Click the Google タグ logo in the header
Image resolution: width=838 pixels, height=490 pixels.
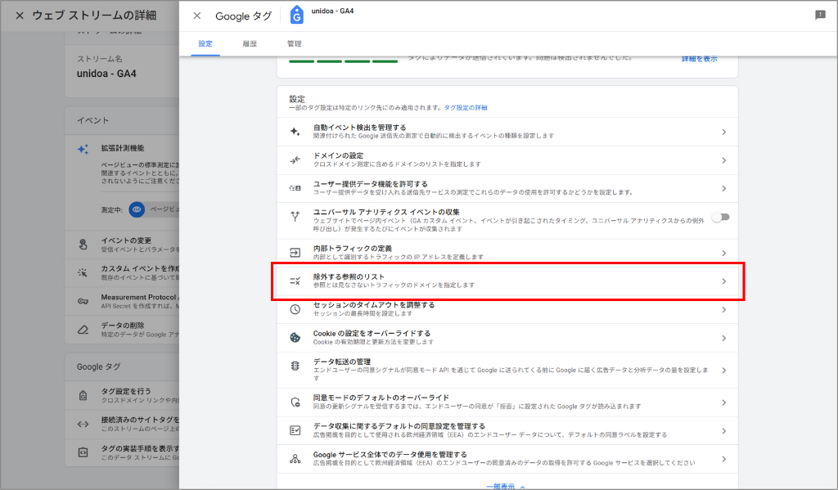point(295,12)
